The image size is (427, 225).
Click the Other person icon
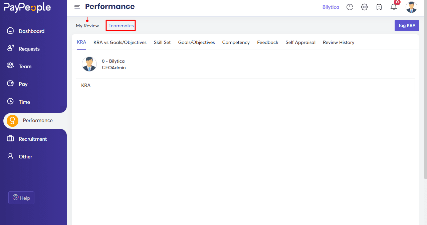coord(10,156)
